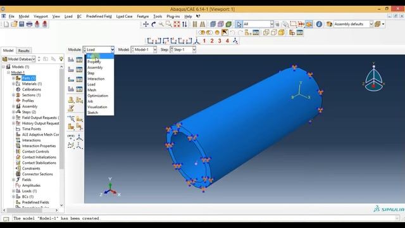Select Amplitudes in model tree
The image size is (405, 228).
pyautogui.click(x=31, y=186)
